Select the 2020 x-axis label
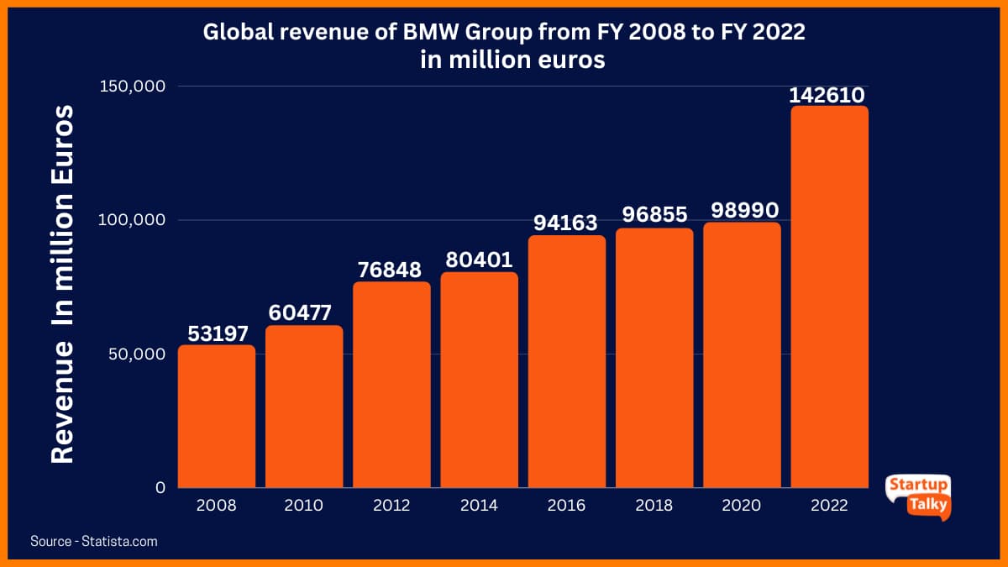1008x567 pixels. 742,506
